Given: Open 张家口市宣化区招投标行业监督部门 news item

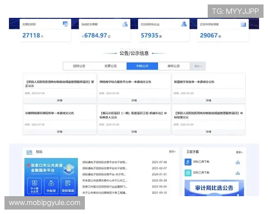Looking at the screenshot, I should click(x=105, y=187).
